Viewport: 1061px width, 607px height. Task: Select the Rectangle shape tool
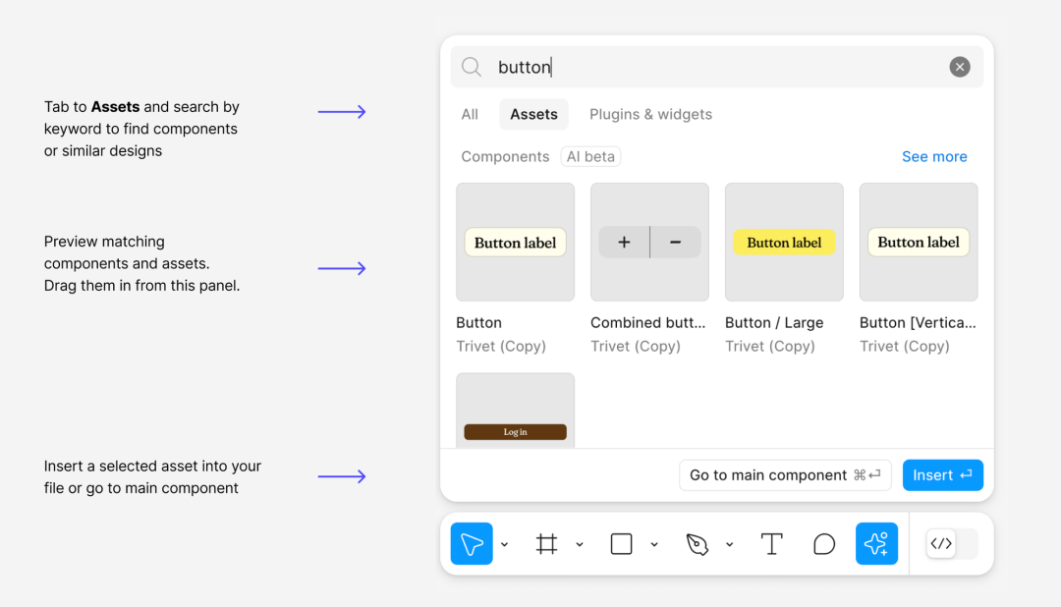pos(621,543)
